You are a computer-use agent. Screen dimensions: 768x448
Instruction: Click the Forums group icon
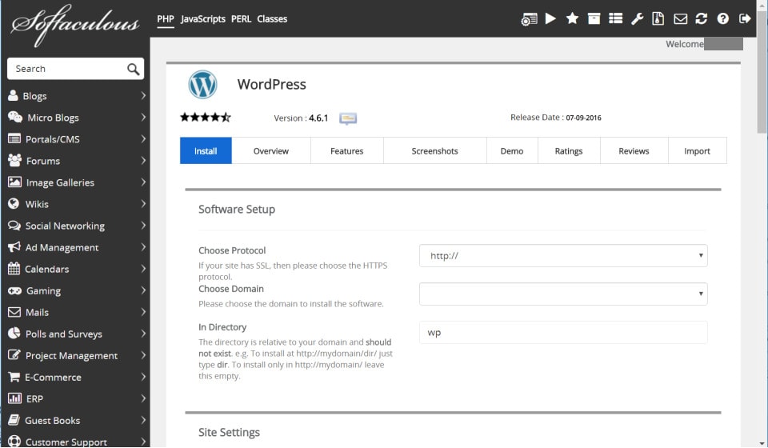[x=14, y=160]
